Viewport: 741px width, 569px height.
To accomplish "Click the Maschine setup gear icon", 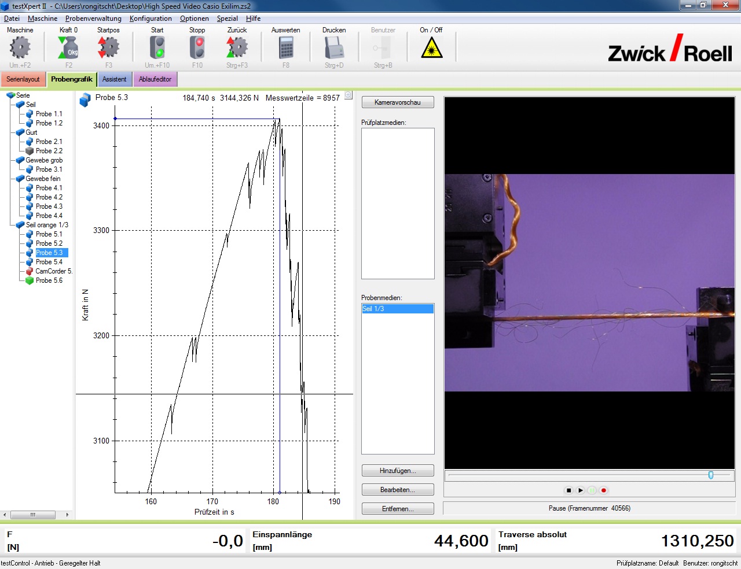I will tap(20, 47).
